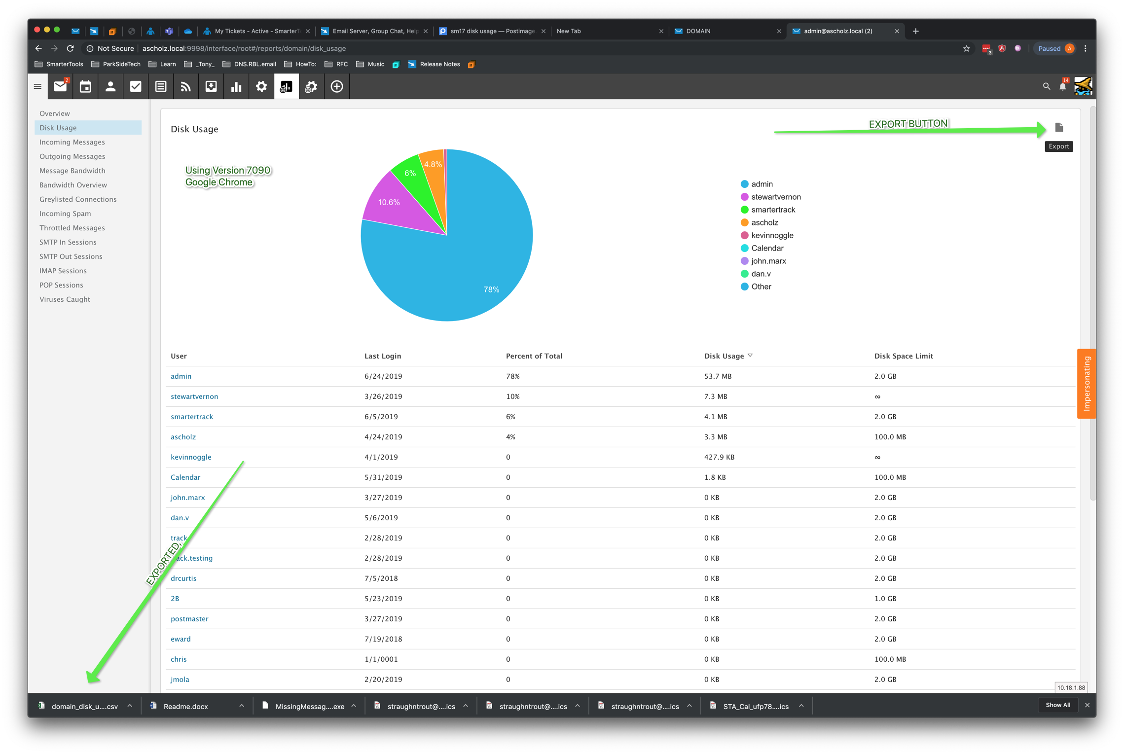1124x754 pixels.
Task: Toggle ascholz series in chart legend
Action: [x=764, y=222]
